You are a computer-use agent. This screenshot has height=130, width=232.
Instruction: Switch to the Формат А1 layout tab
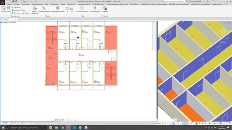pos(14,123)
